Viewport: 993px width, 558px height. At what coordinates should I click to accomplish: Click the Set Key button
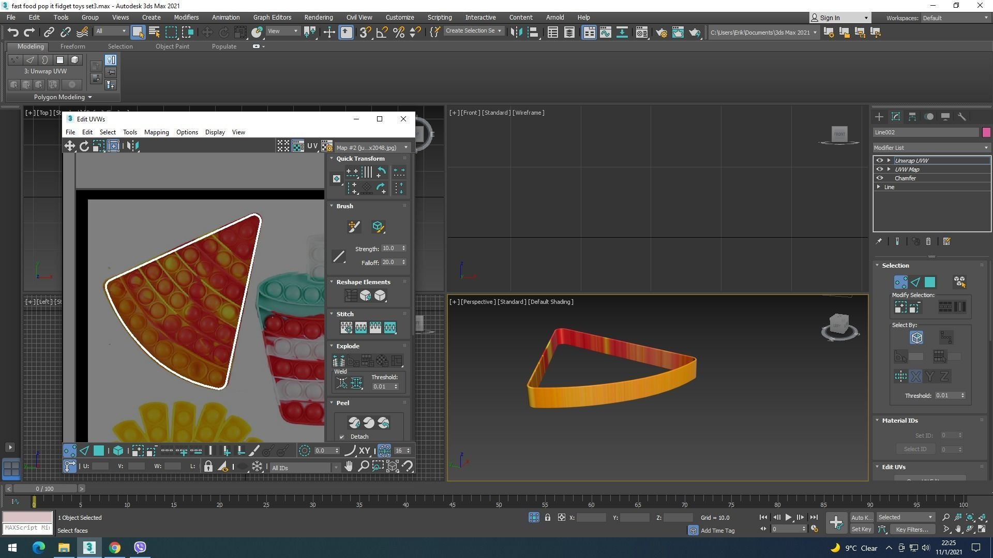point(861,530)
